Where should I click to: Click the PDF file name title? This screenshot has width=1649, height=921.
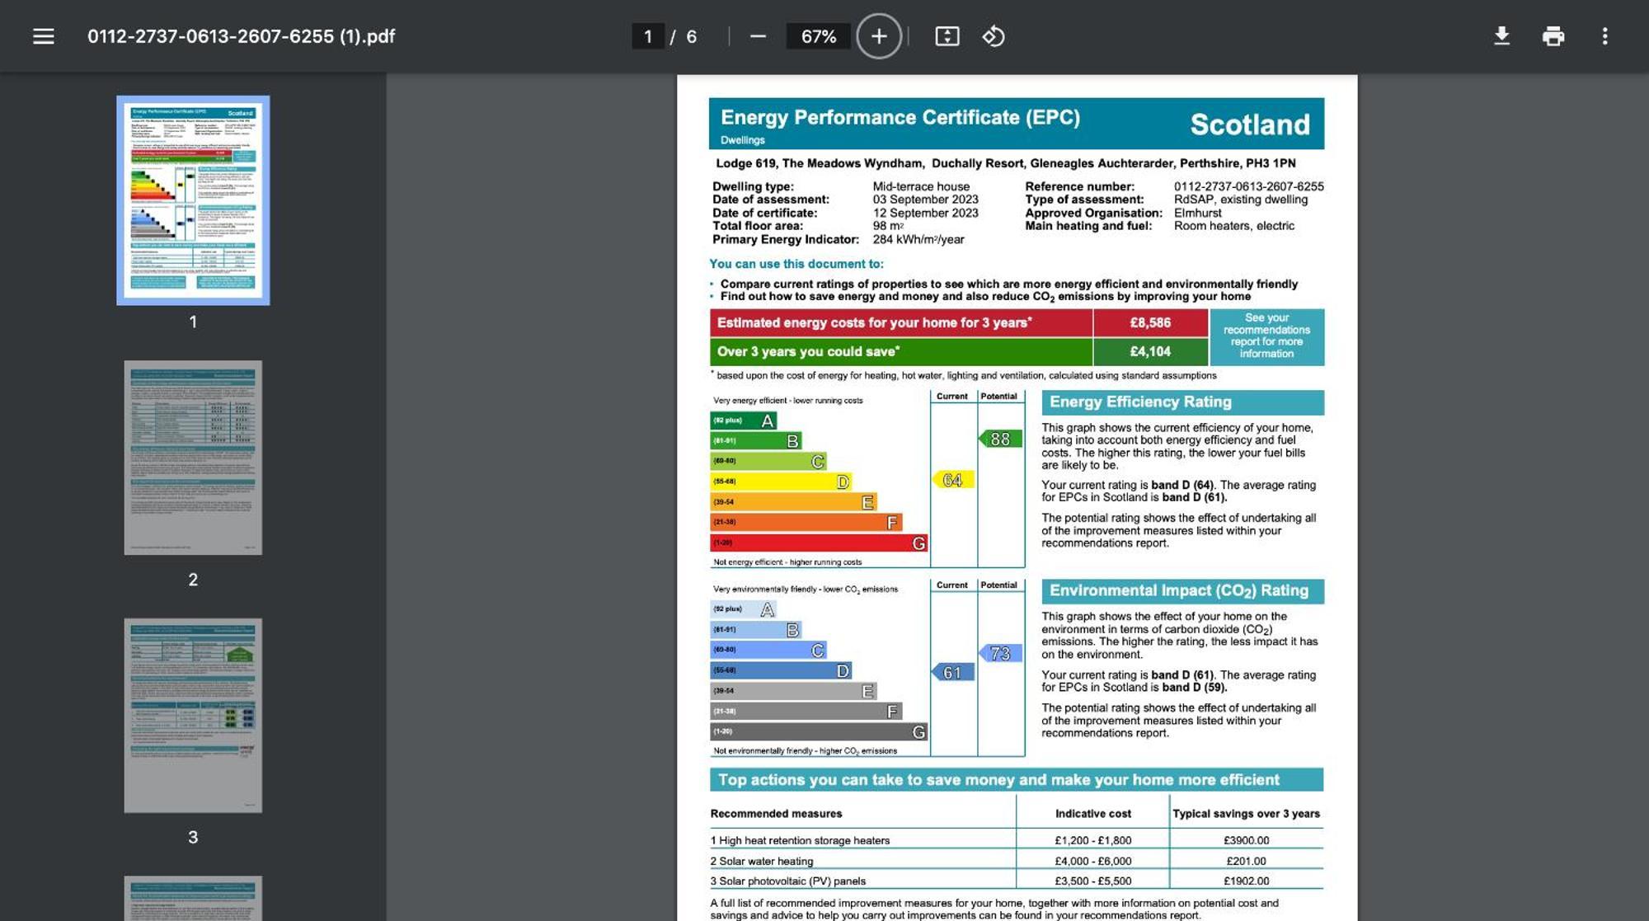pyautogui.click(x=241, y=36)
